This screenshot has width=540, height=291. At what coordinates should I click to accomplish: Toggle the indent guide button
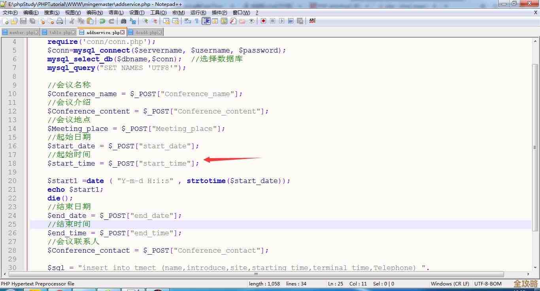coord(206,21)
